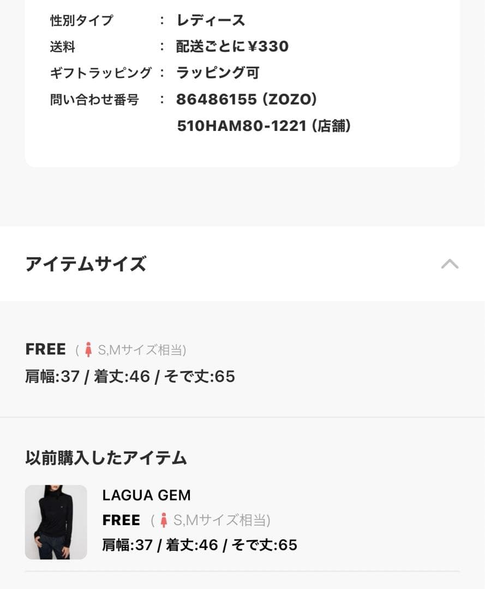Tap the person icon beside the top FREE size
The width and height of the screenshot is (485, 589).
[88, 350]
